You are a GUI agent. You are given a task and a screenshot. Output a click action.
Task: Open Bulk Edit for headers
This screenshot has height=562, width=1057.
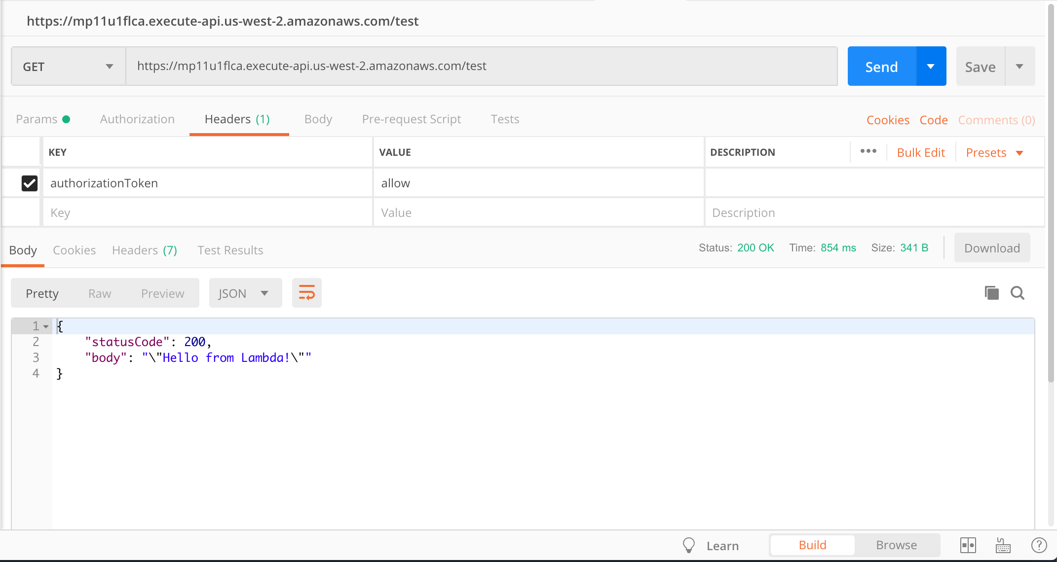pyautogui.click(x=920, y=152)
